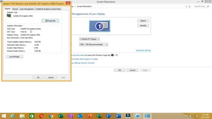The width and height of the screenshot is (212, 119).
Task: Select the DAC Type Internal value
Action: point(24,32)
